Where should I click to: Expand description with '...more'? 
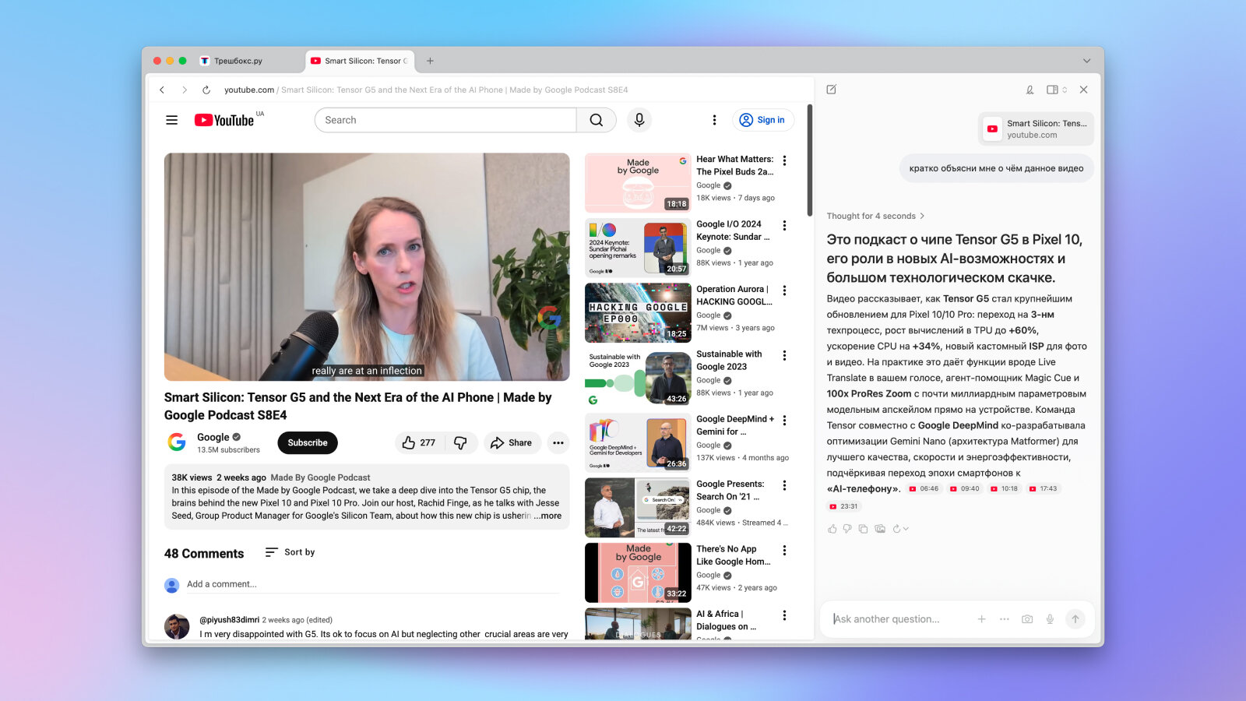548,516
